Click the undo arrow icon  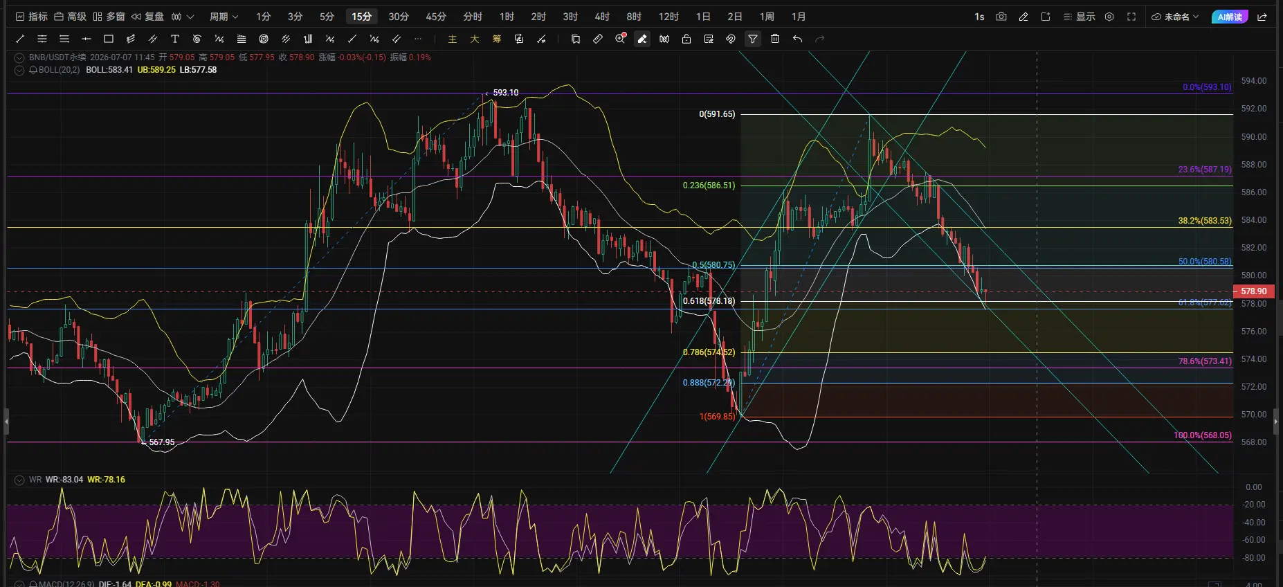pyautogui.click(x=797, y=39)
